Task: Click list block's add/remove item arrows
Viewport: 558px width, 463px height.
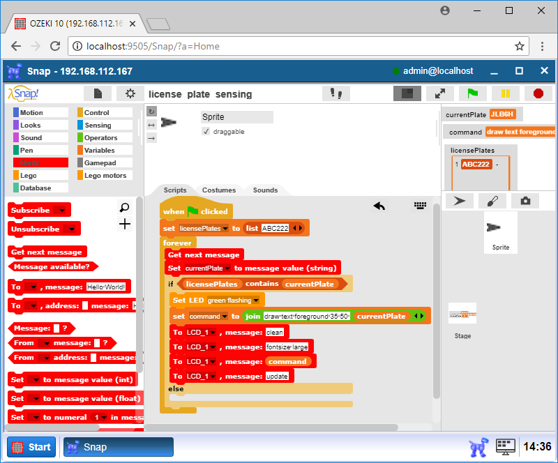Action: click(x=297, y=228)
